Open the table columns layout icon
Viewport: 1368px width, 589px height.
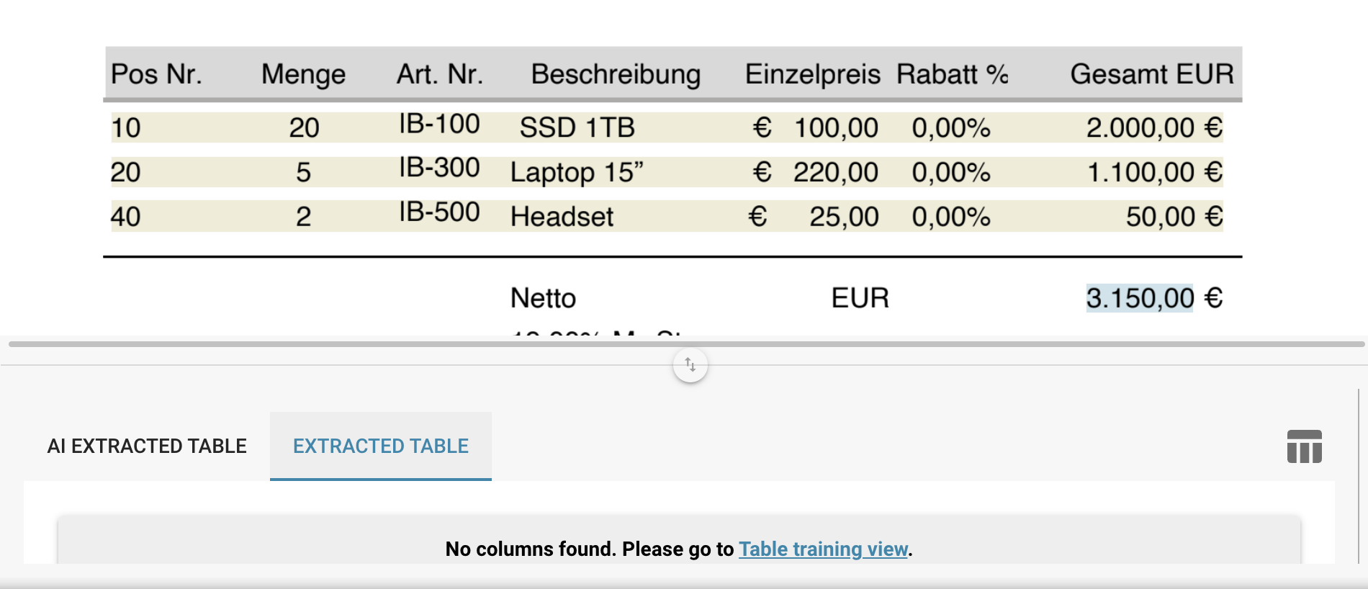click(x=1304, y=446)
